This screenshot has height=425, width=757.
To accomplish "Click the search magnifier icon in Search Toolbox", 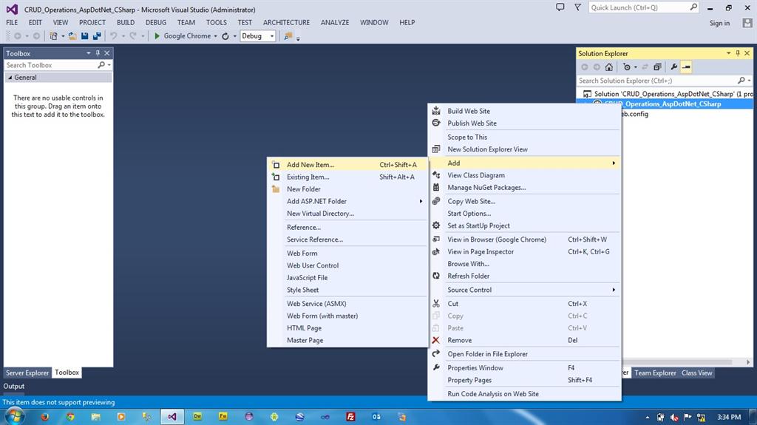I will (101, 65).
